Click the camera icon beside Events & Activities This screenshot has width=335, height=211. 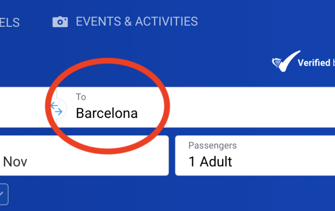click(60, 22)
